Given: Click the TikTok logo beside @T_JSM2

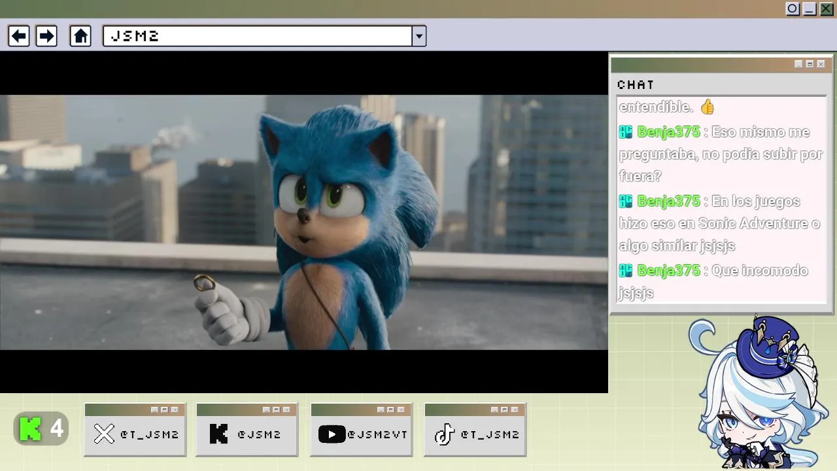Looking at the screenshot, I should 445,434.
